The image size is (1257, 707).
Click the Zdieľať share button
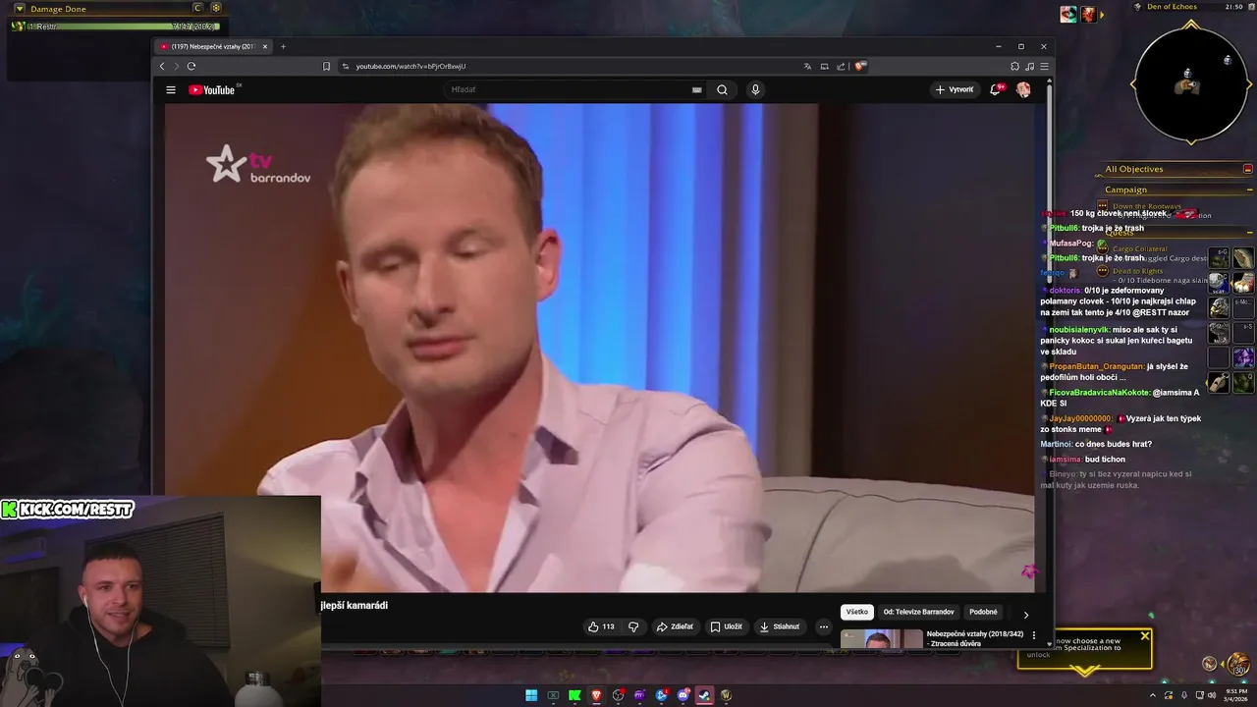(x=675, y=626)
